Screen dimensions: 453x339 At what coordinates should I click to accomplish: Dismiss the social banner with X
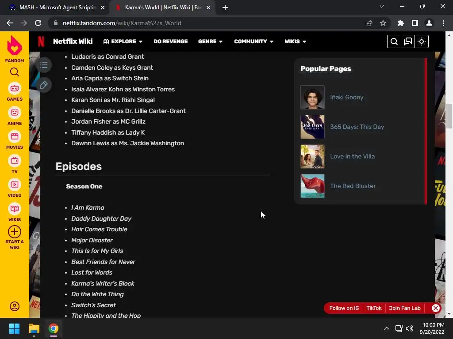436,308
